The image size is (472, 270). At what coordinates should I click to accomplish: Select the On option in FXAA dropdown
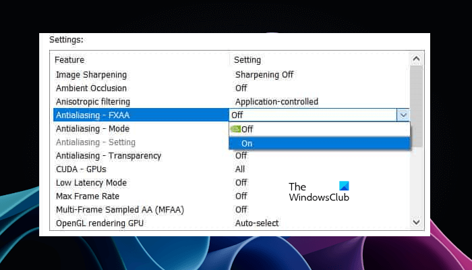click(320, 143)
